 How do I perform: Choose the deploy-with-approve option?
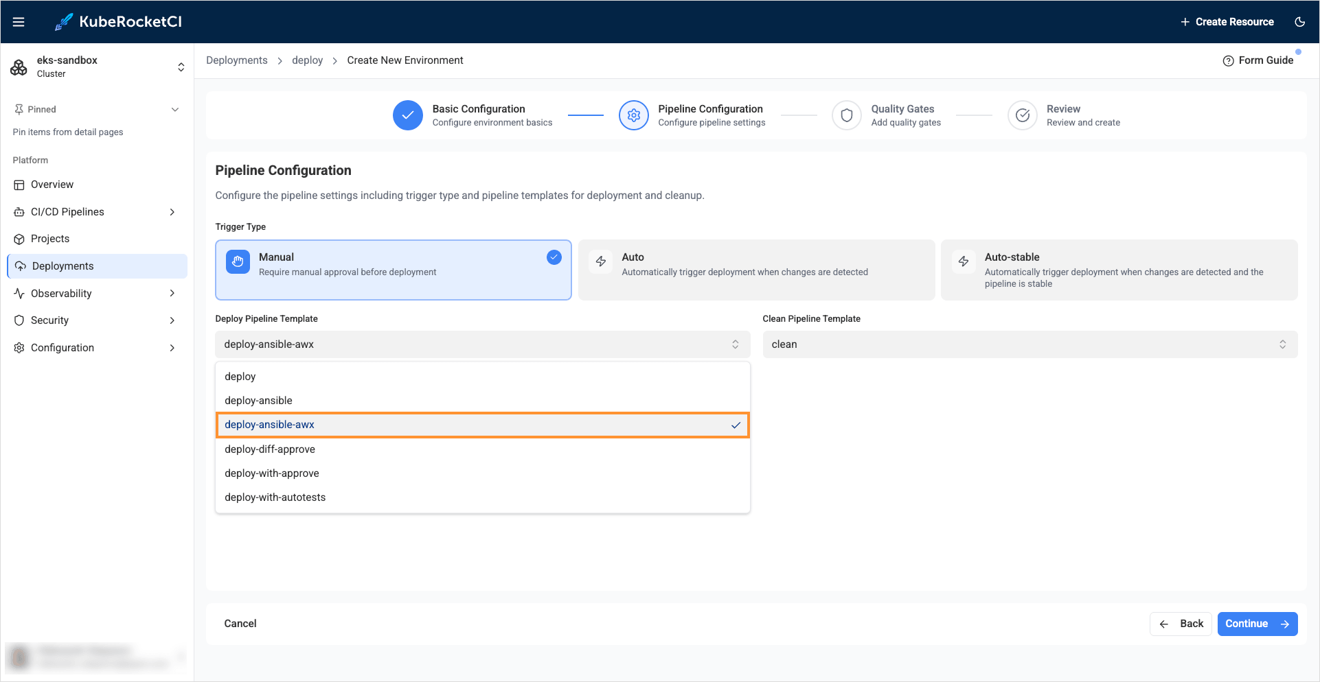click(x=483, y=473)
